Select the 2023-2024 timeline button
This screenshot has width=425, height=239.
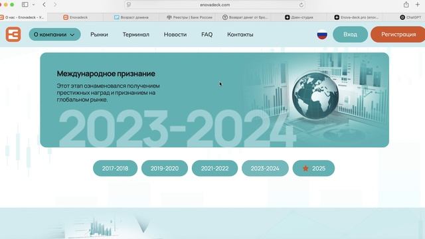(265, 168)
